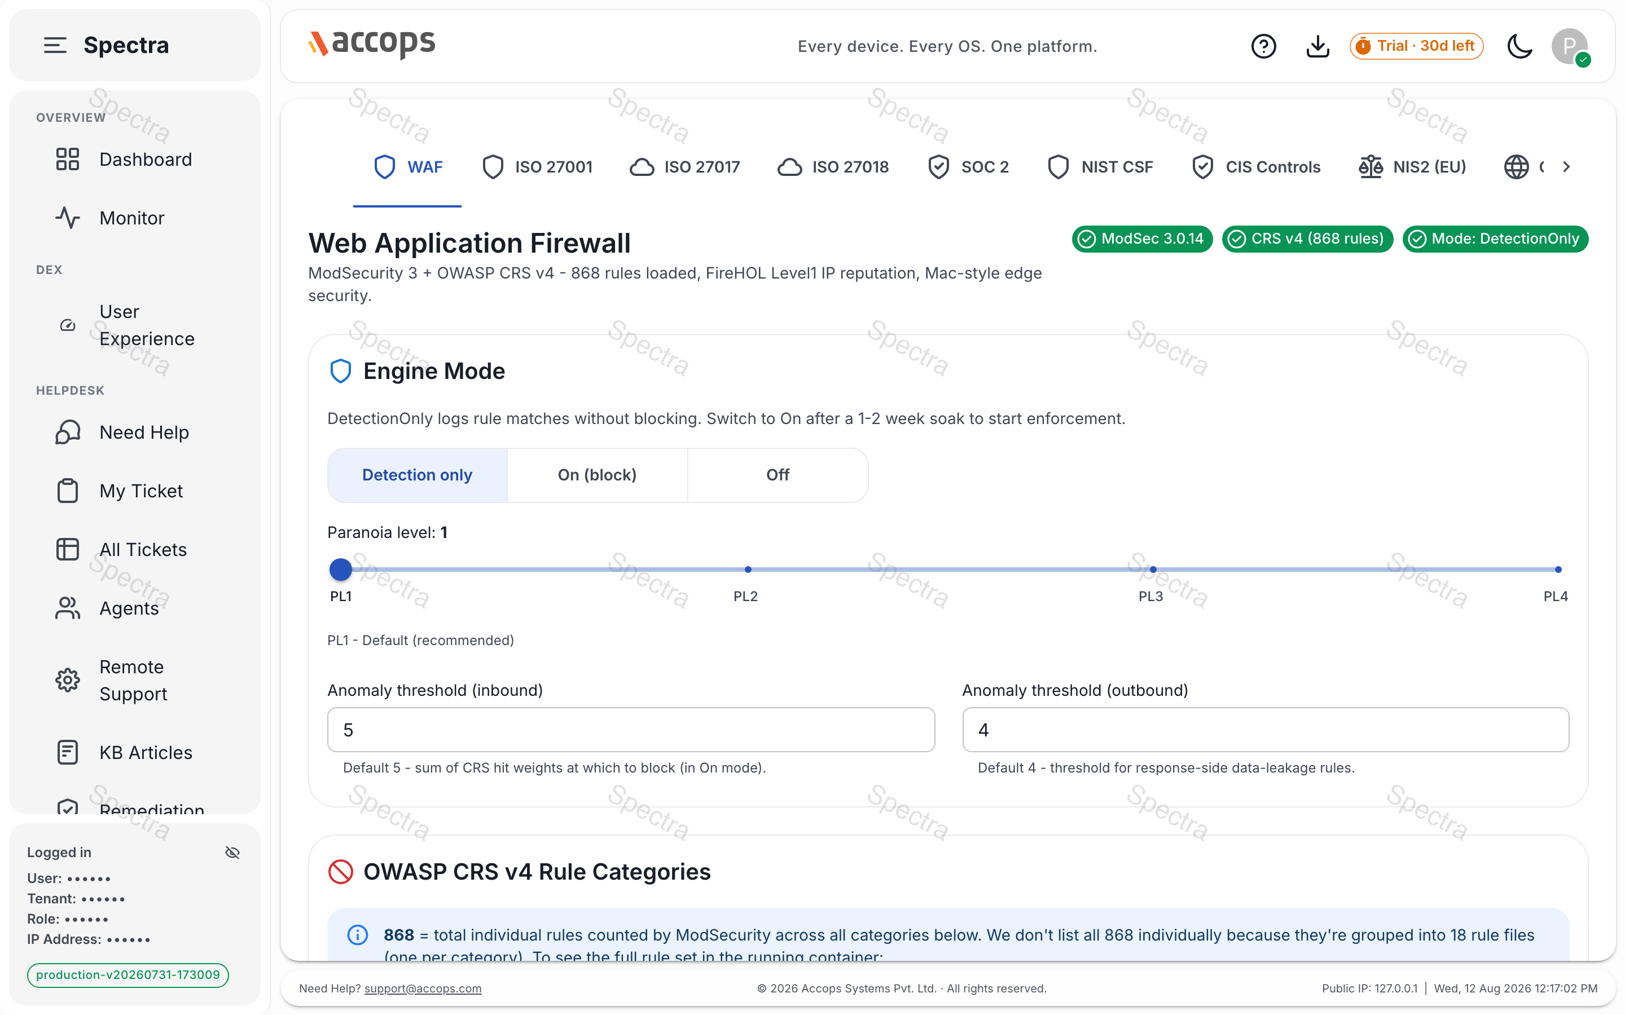This screenshot has width=1625, height=1015.
Task: Click the Mode: DetectionOnly badge
Action: [x=1495, y=239]
